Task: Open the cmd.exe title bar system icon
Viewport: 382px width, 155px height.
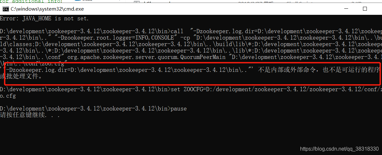Action: tap(5, 9)
